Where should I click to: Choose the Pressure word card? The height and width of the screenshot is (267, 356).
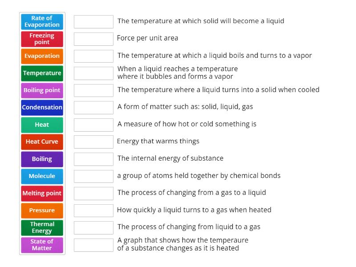(x=42, y=210)
